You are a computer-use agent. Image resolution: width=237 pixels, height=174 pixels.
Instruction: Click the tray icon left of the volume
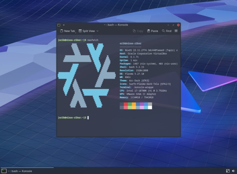(x=228, y=171)
